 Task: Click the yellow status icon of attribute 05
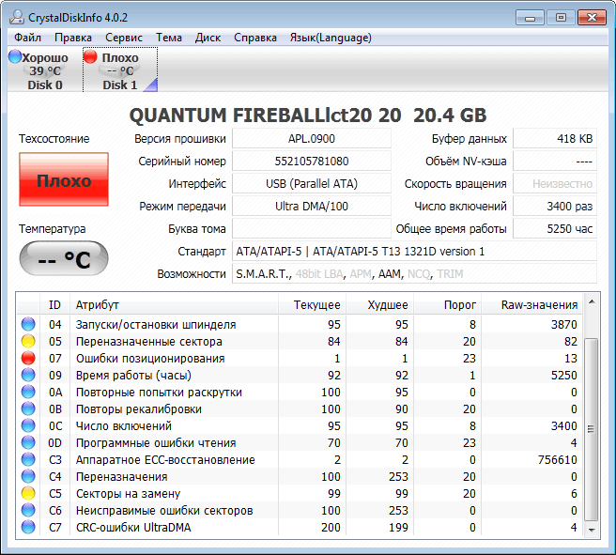(28, 341)
